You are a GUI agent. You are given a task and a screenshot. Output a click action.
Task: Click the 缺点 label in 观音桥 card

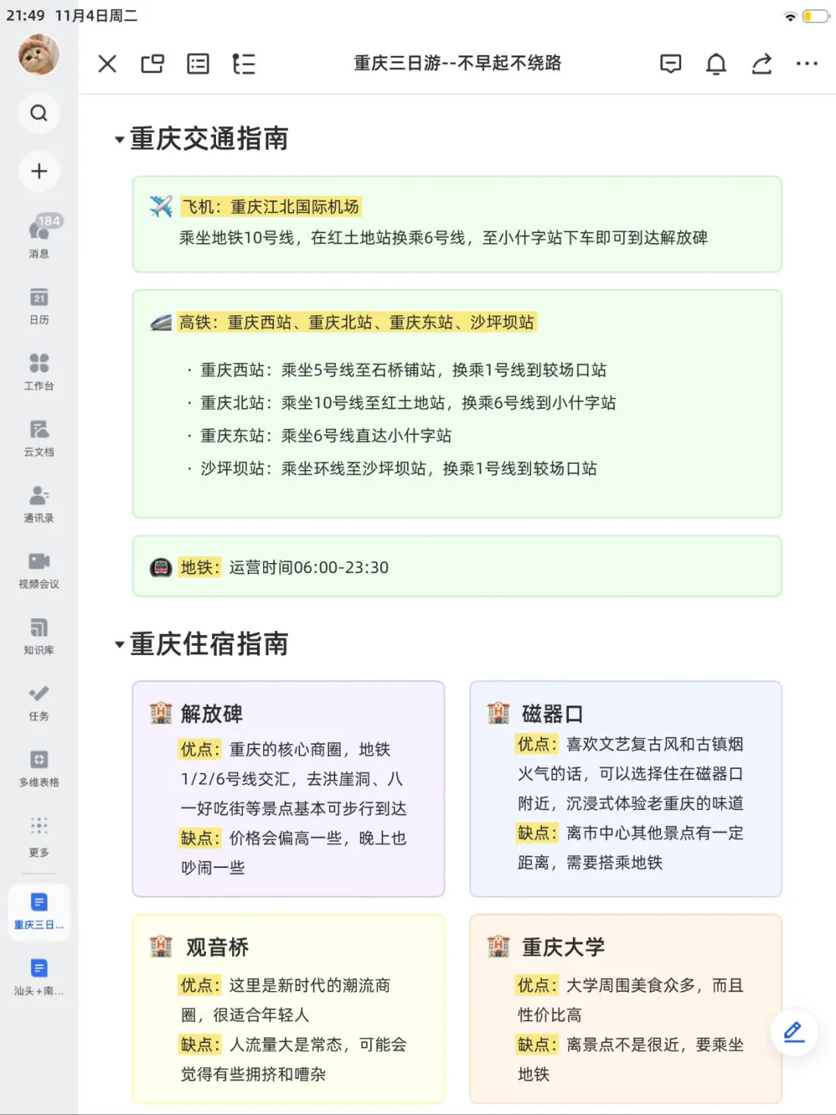pos(201,1045)
